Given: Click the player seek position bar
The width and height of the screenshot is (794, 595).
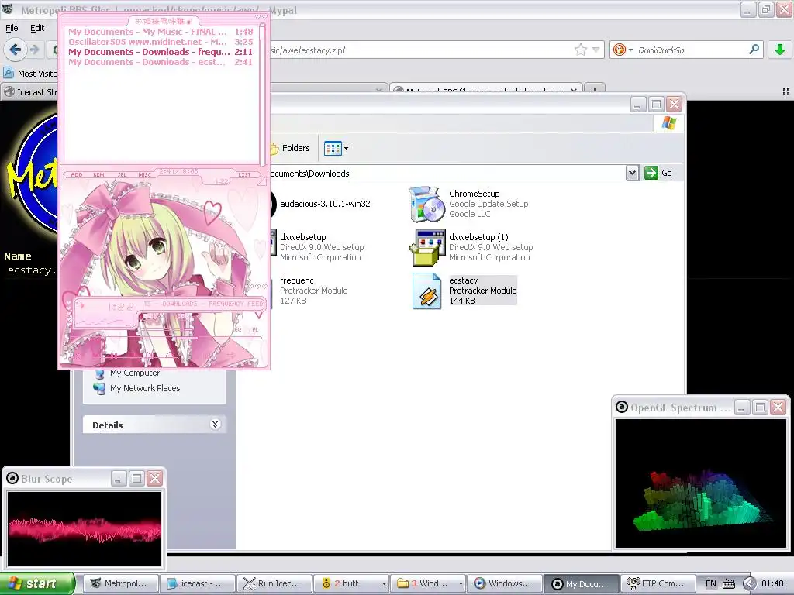Looking at the screenshot, I should point(166,337).
